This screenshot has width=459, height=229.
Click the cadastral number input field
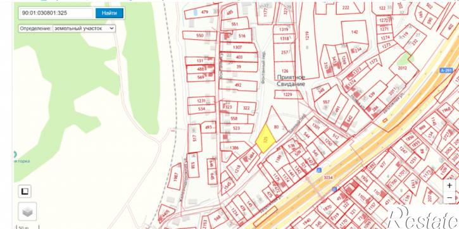(x=56, y=13)
